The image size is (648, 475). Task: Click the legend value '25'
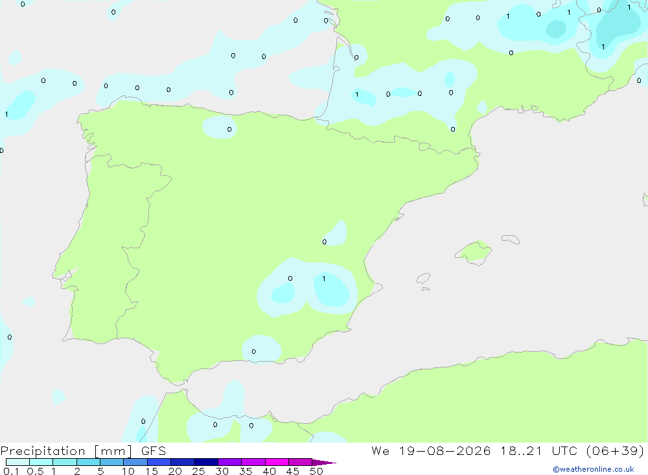tap(198, 471)
